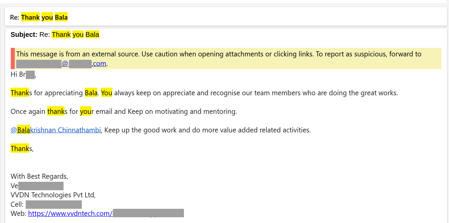The width and height of the screenshot is (449, 223).
Task: Open the @Balakrishnan Chinnathambi mention link
Action: (x=56, y=130)
